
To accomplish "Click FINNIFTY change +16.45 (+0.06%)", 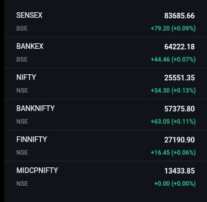I will pyautogui.click(x=173, y=153).
